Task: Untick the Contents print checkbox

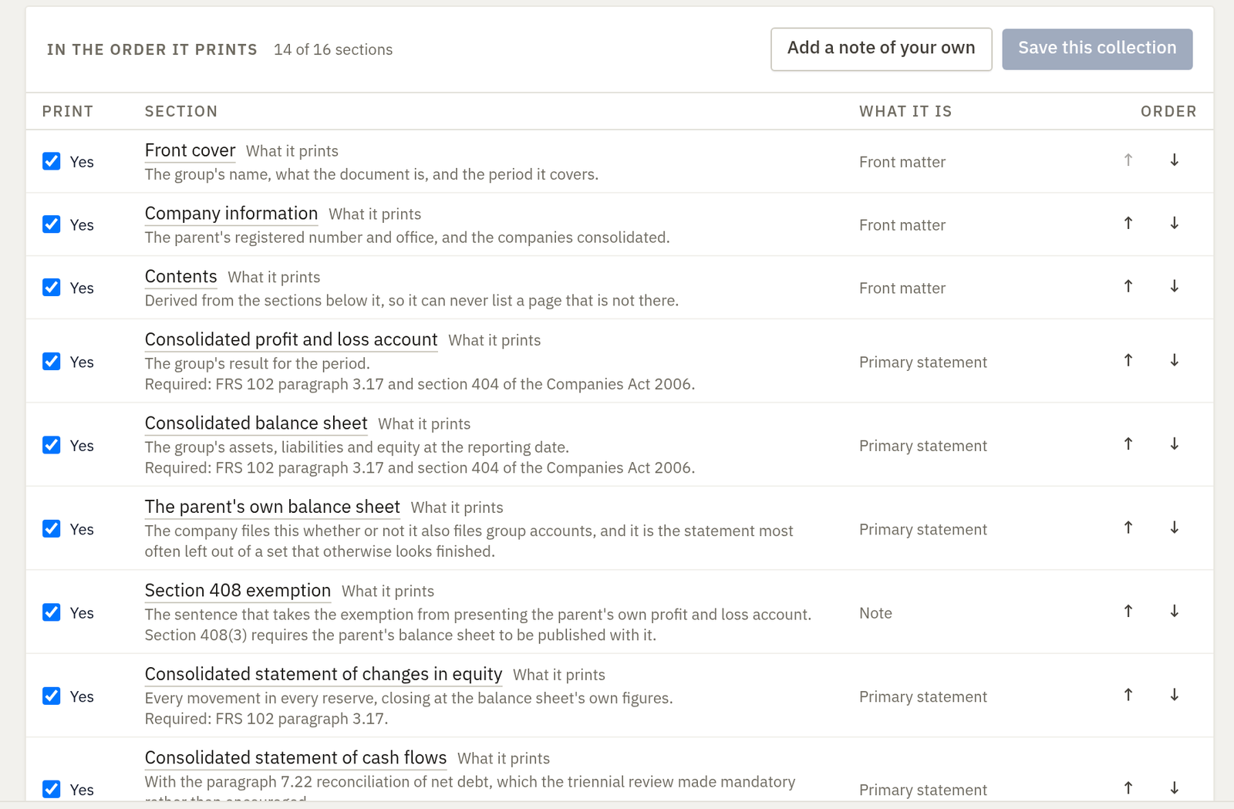Action: tap(52, 288)
